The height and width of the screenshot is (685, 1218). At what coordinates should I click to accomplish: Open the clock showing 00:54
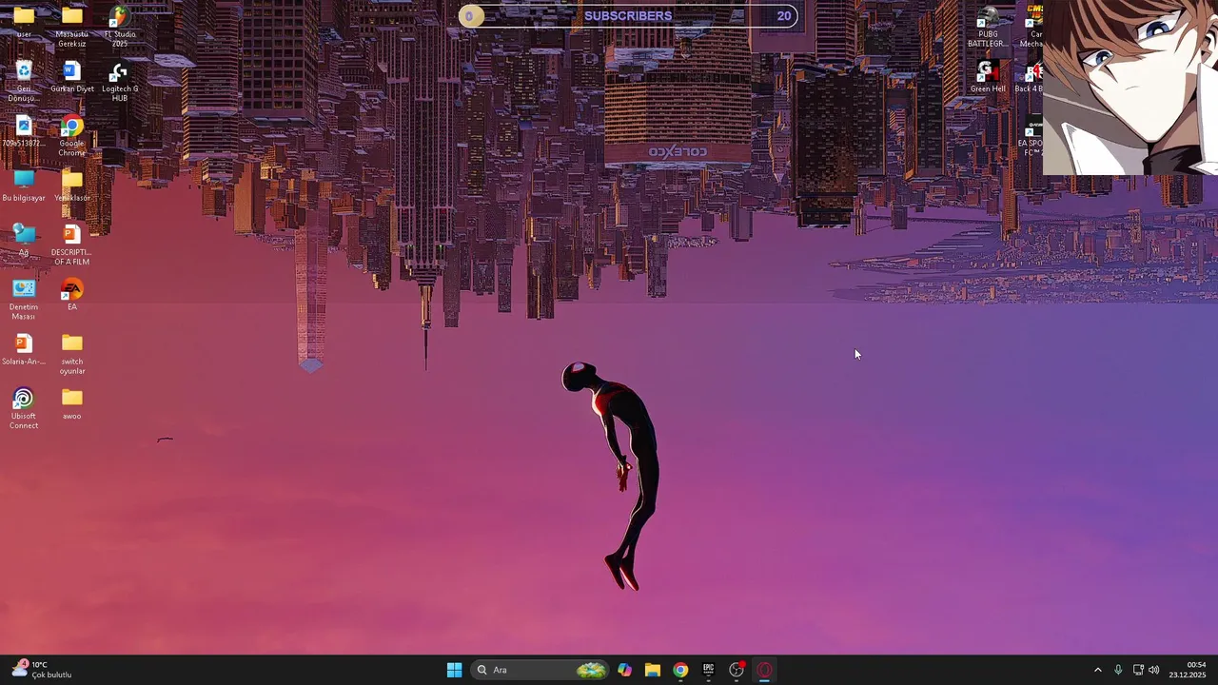(x=1188, y=670)
